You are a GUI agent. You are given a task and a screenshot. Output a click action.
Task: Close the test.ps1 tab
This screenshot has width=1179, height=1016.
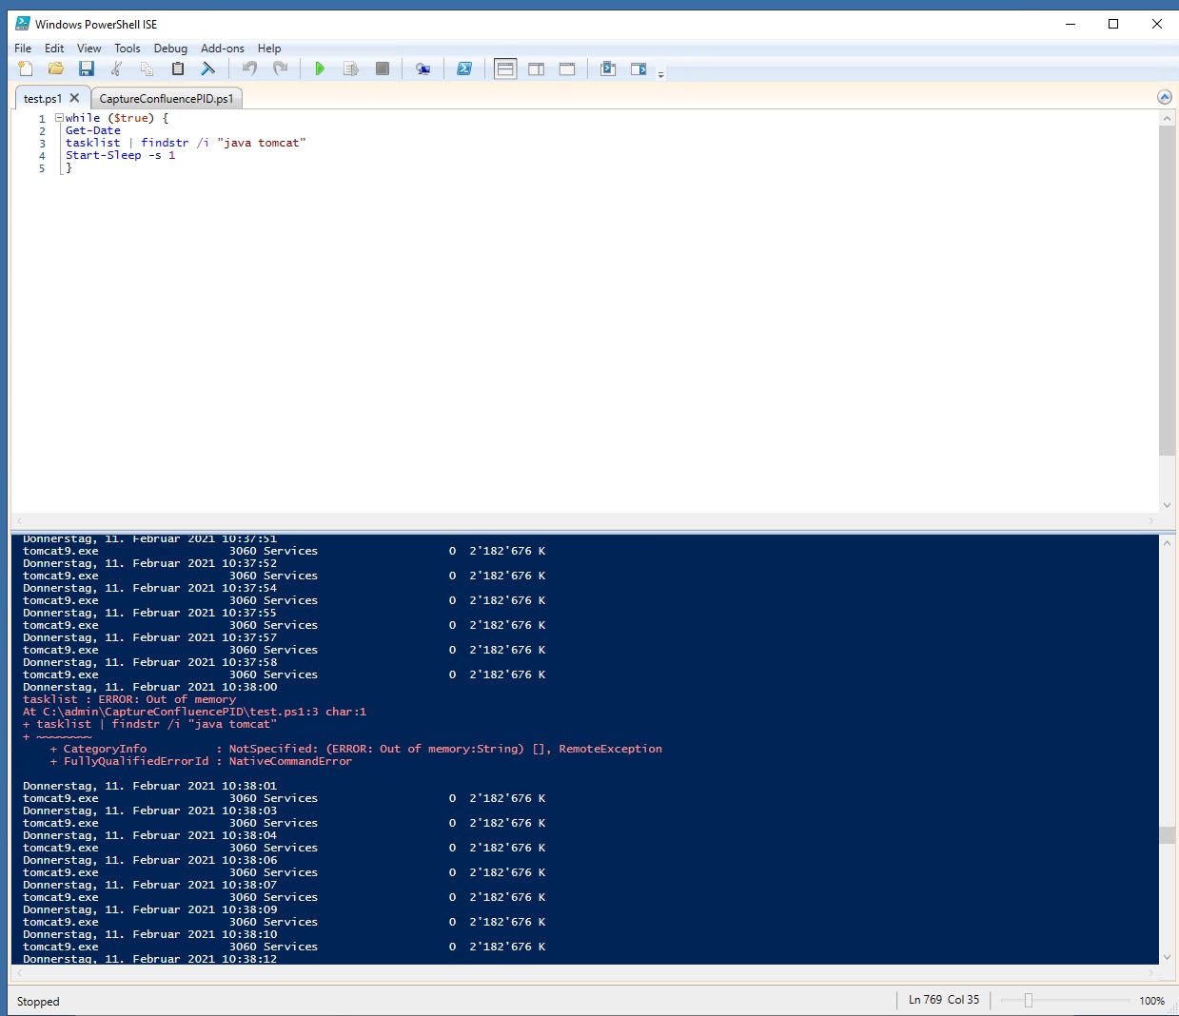pos(74,97)
